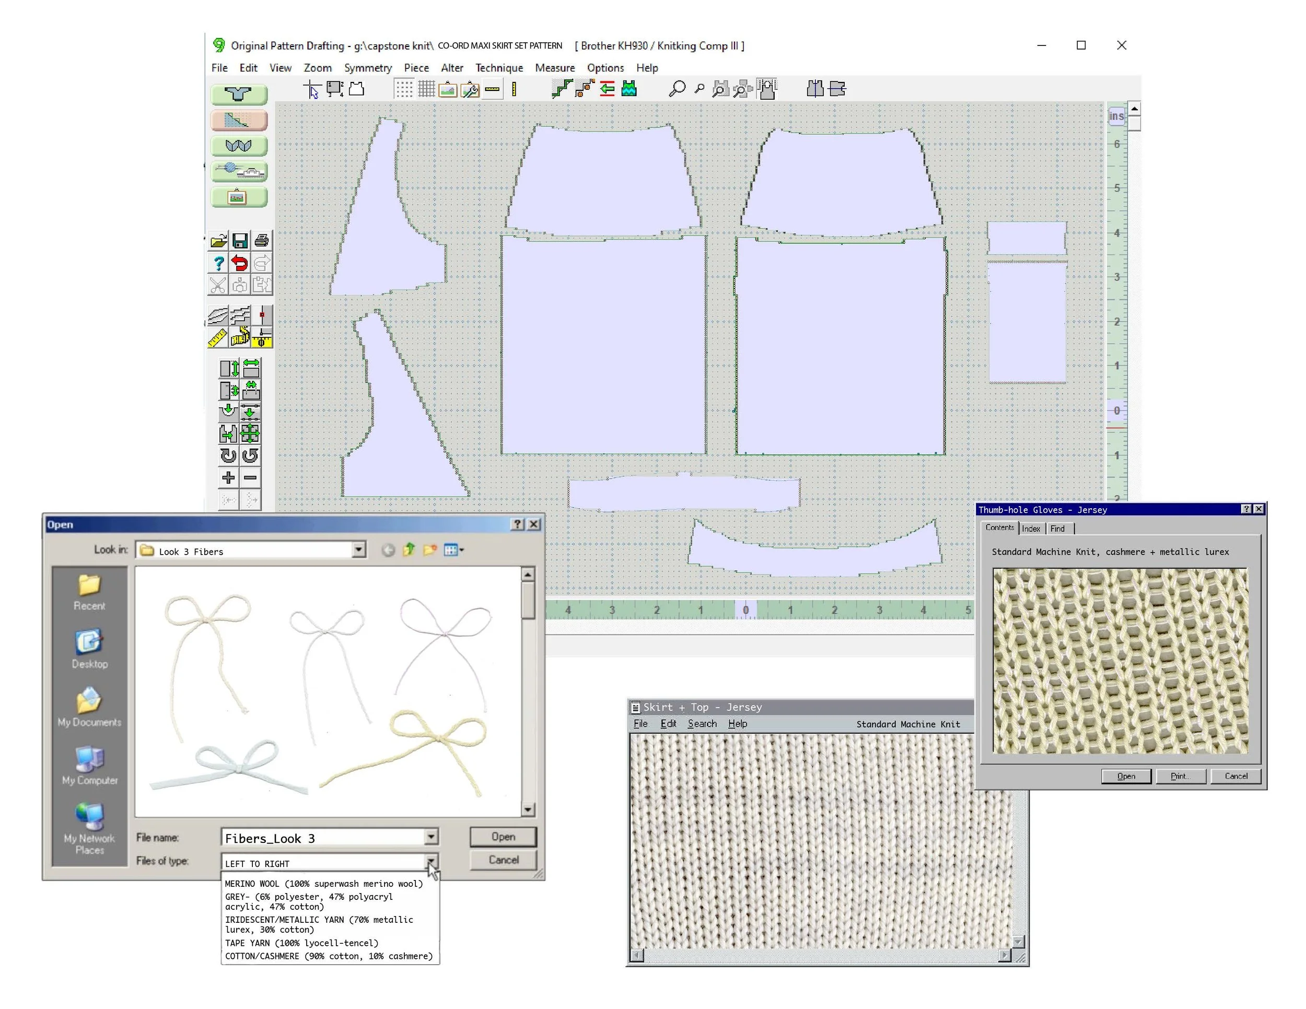1306x1009 pixels.
Task: Select TAPE YARN option in list
Action: tap(301, 943)
